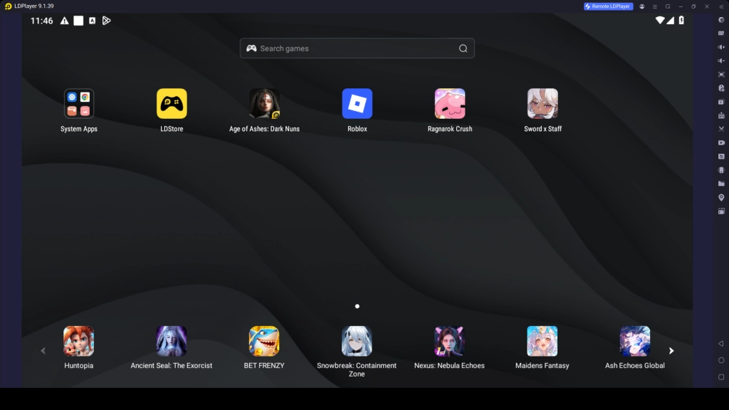The width and height of the screenshot is (729, 410).
Task: Click the 11:46 clock in the status bar
Action: [42, 21]
